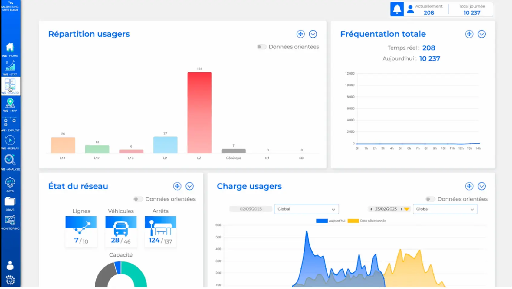Screen dimensions: 512x289
Task: Toggle Données orientées in État du réseau
Action: (138, 199)
